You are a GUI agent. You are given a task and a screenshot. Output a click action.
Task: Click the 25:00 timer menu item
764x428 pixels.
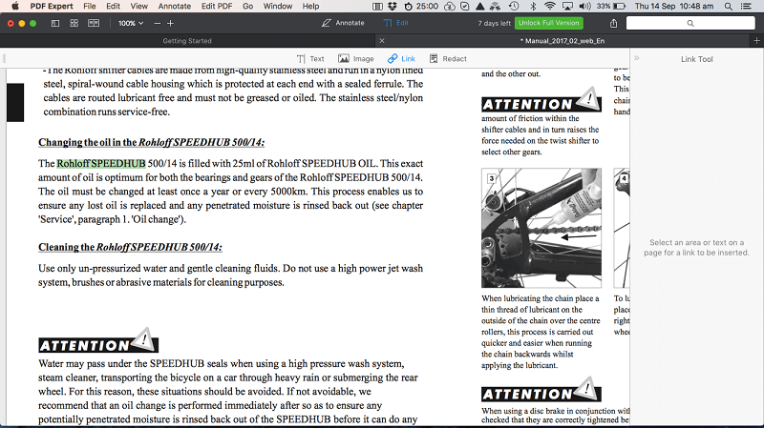pos(421,7)
